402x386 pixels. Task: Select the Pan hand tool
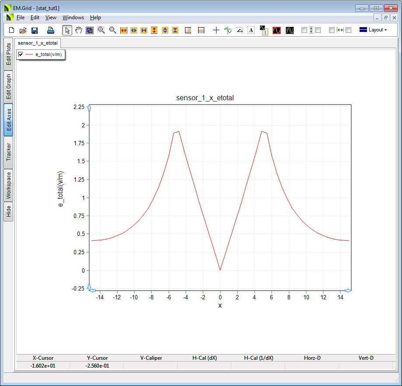pyautogui.click(x=79, y=30)
